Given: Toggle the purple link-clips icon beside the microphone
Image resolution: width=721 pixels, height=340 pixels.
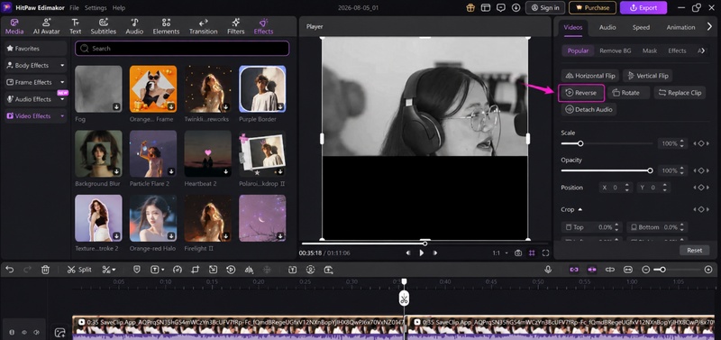Looking at the screenshot, I should [x=574, y=270].
